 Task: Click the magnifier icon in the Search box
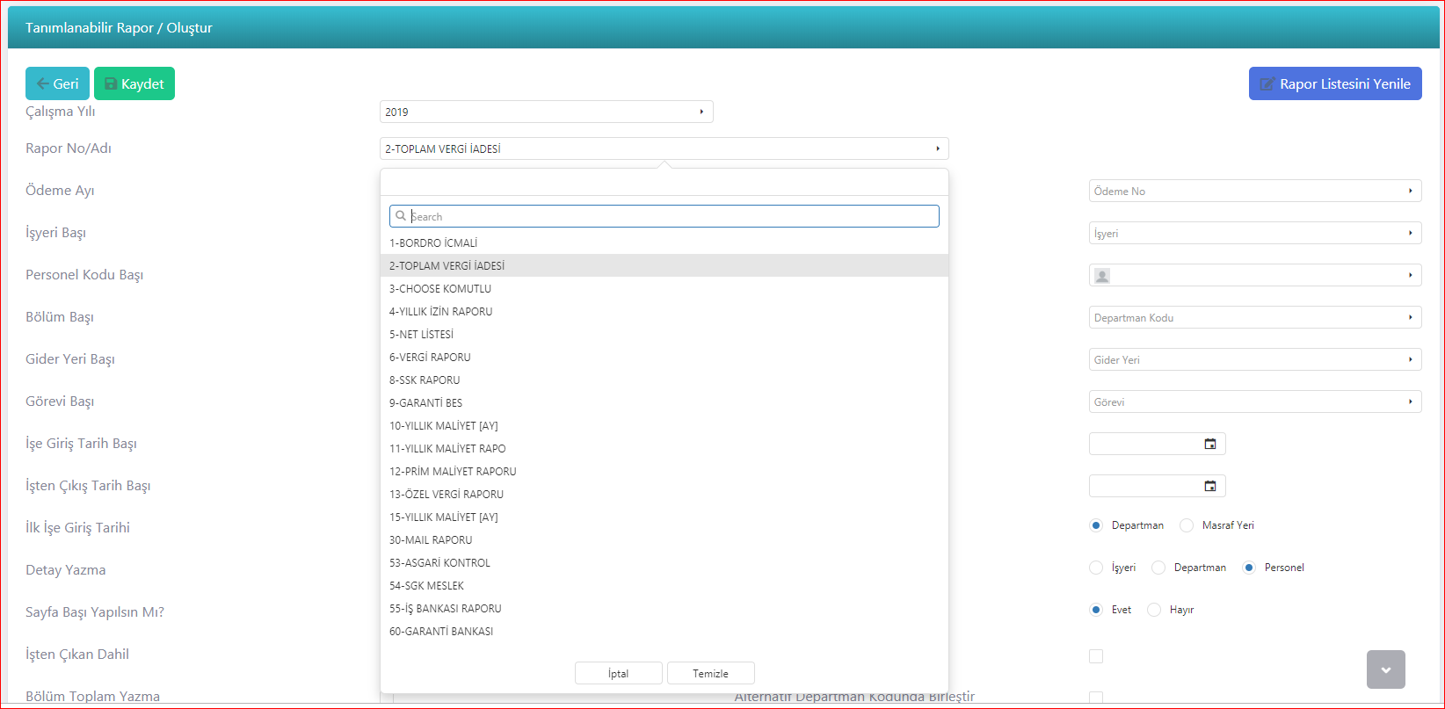pyautogui.click(x=401, y=216)
